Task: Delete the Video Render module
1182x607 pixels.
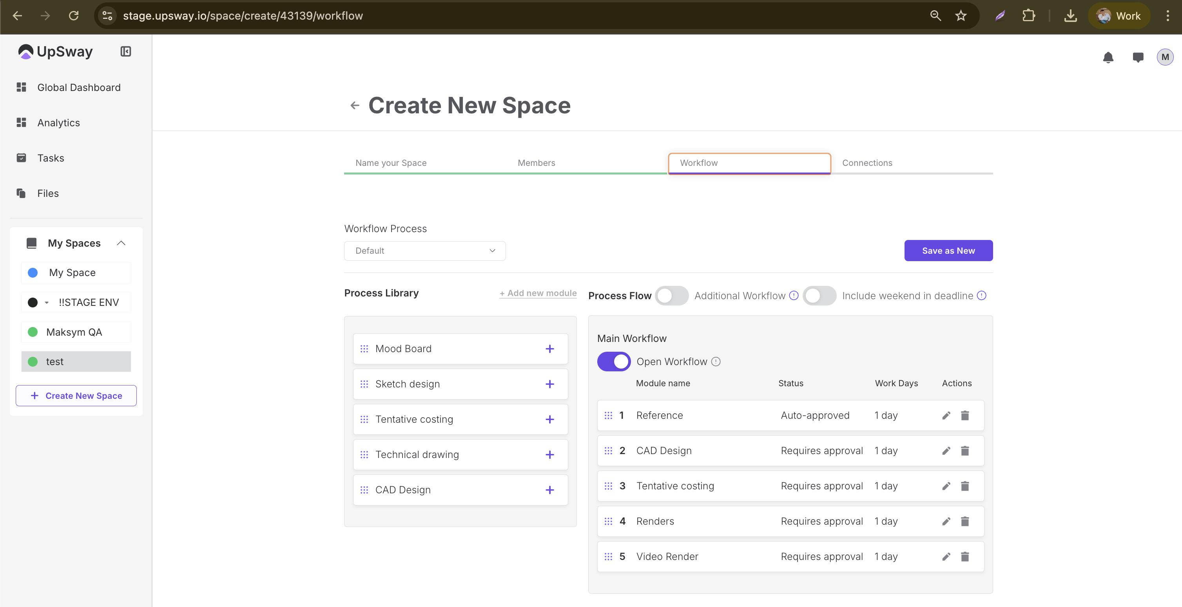Action: (964, 556)
